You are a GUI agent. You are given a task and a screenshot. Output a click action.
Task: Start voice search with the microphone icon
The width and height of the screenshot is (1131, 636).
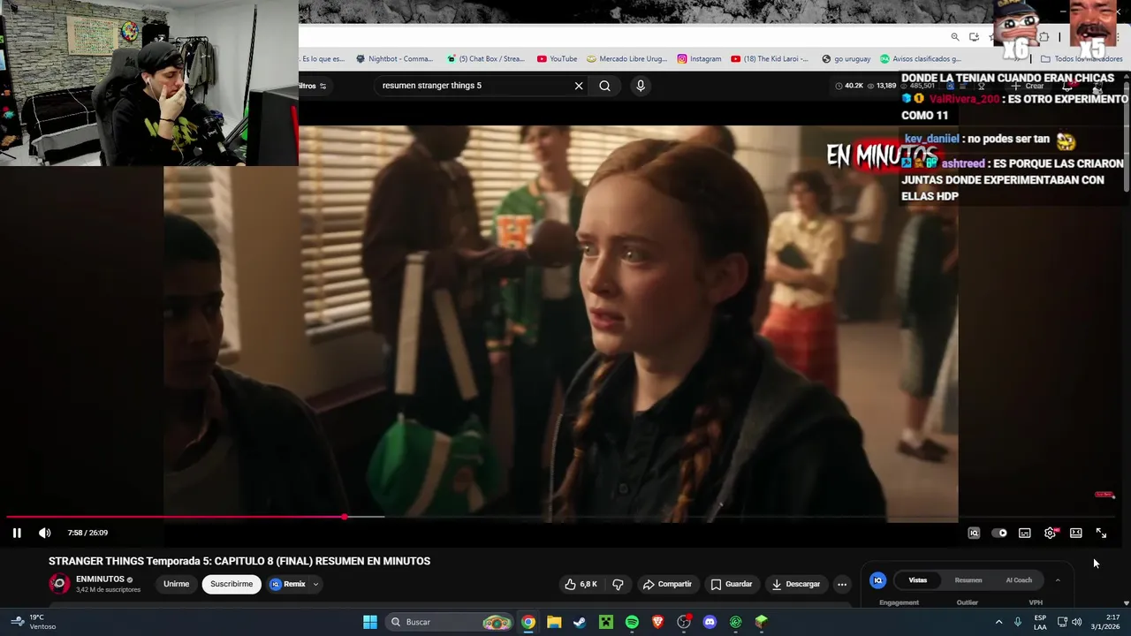tap(641, 86)
